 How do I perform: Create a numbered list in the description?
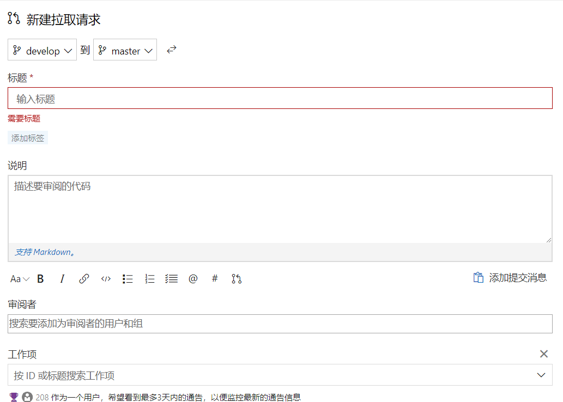pos(149,278)
